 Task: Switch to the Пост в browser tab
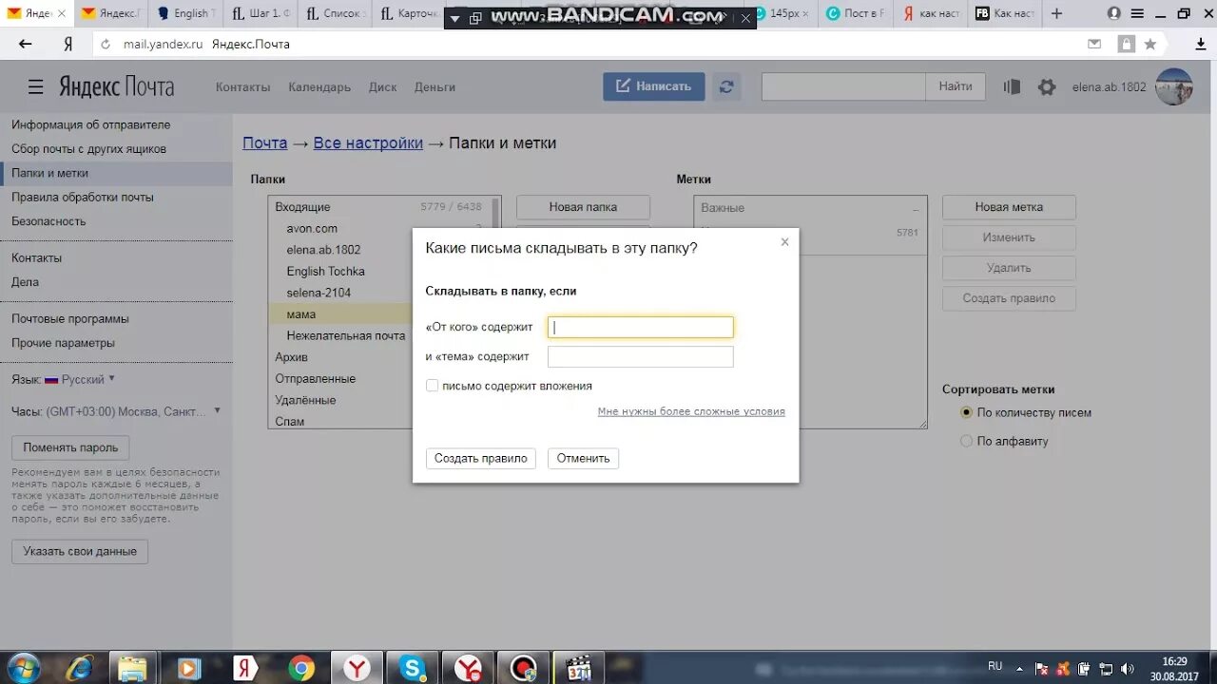pos(856,13)
